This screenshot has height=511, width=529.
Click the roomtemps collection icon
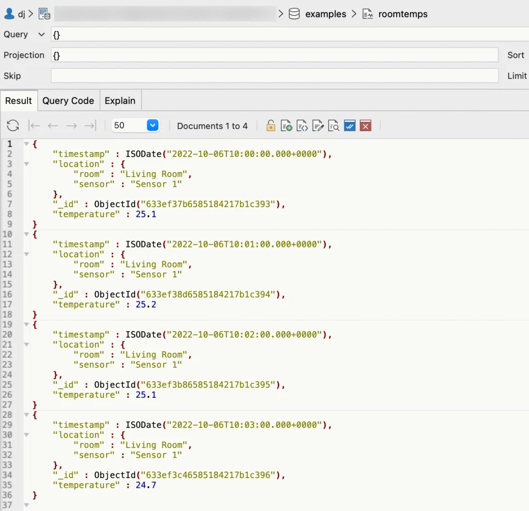pyautogui.click(x=368, y=14)
